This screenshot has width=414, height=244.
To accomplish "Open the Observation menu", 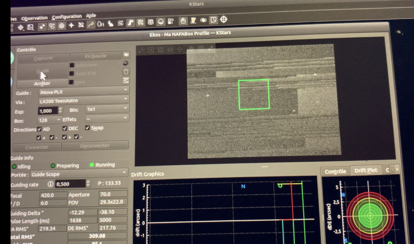I will [x=34, y=18].
